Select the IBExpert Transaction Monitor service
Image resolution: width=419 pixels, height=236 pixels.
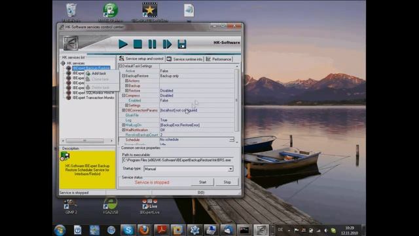tap(93, 98)
